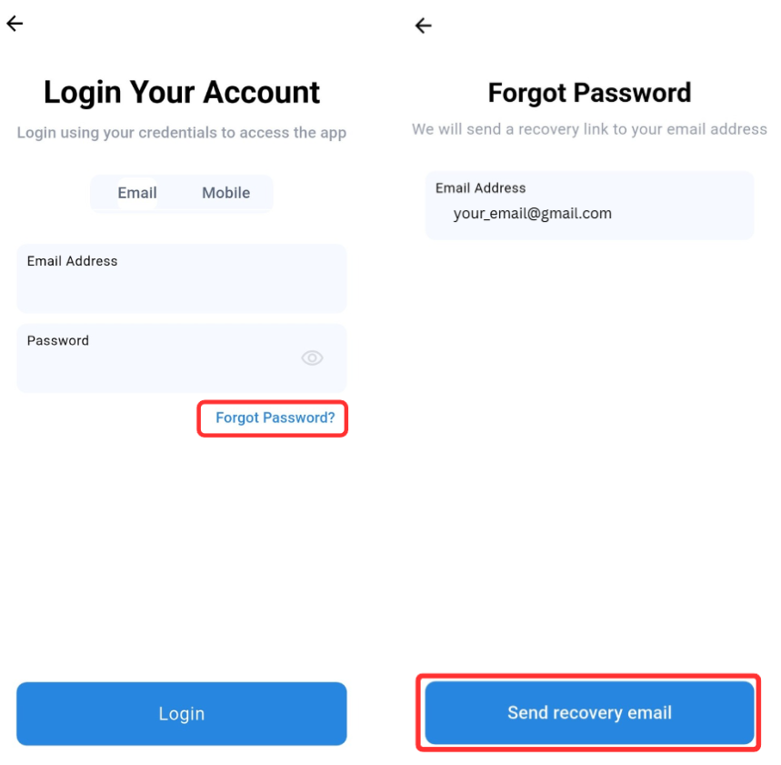Screen dimensions: 781x765
Task: Switch to the Mobile login tab
Action: coord(225,193)
